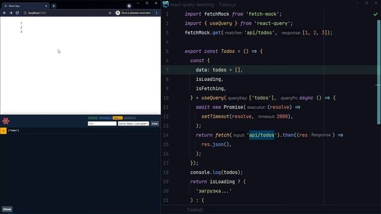Click setTimeout on line 12
The width and height of the screenshot is (381, 214).
point(215,117)
